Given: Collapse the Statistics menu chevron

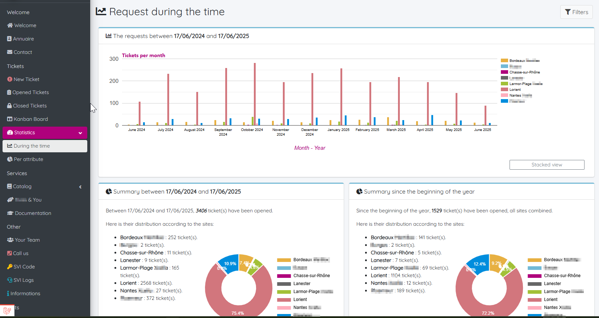Looking at the screenshot, I should point(80,133).
